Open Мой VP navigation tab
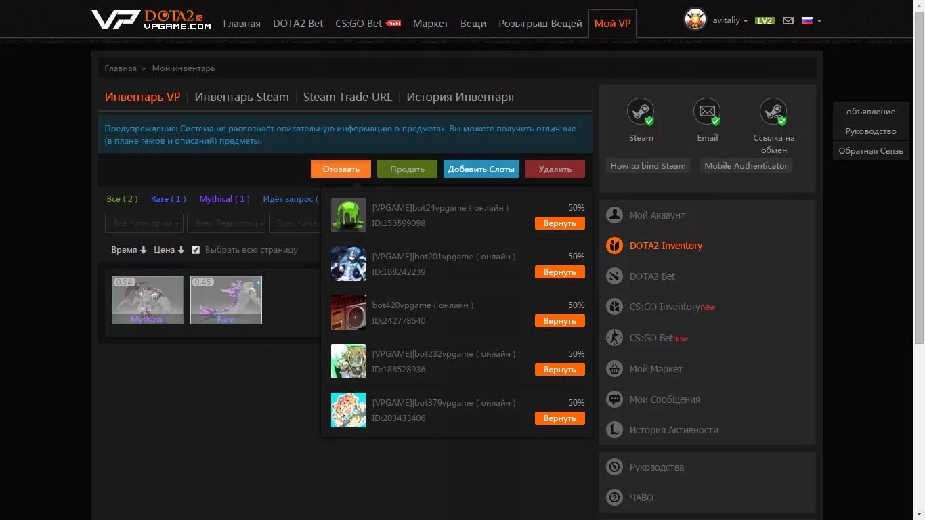Image resolution: width=925 pixels, height=520 pixels. (x=612, y=23)
